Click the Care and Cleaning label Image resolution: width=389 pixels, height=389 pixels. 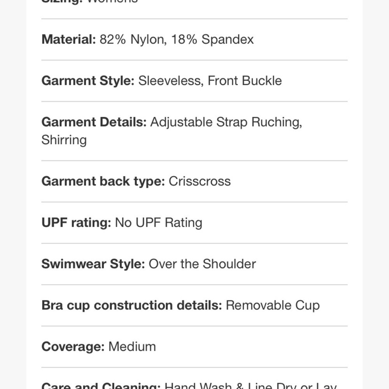coord(101,385)
